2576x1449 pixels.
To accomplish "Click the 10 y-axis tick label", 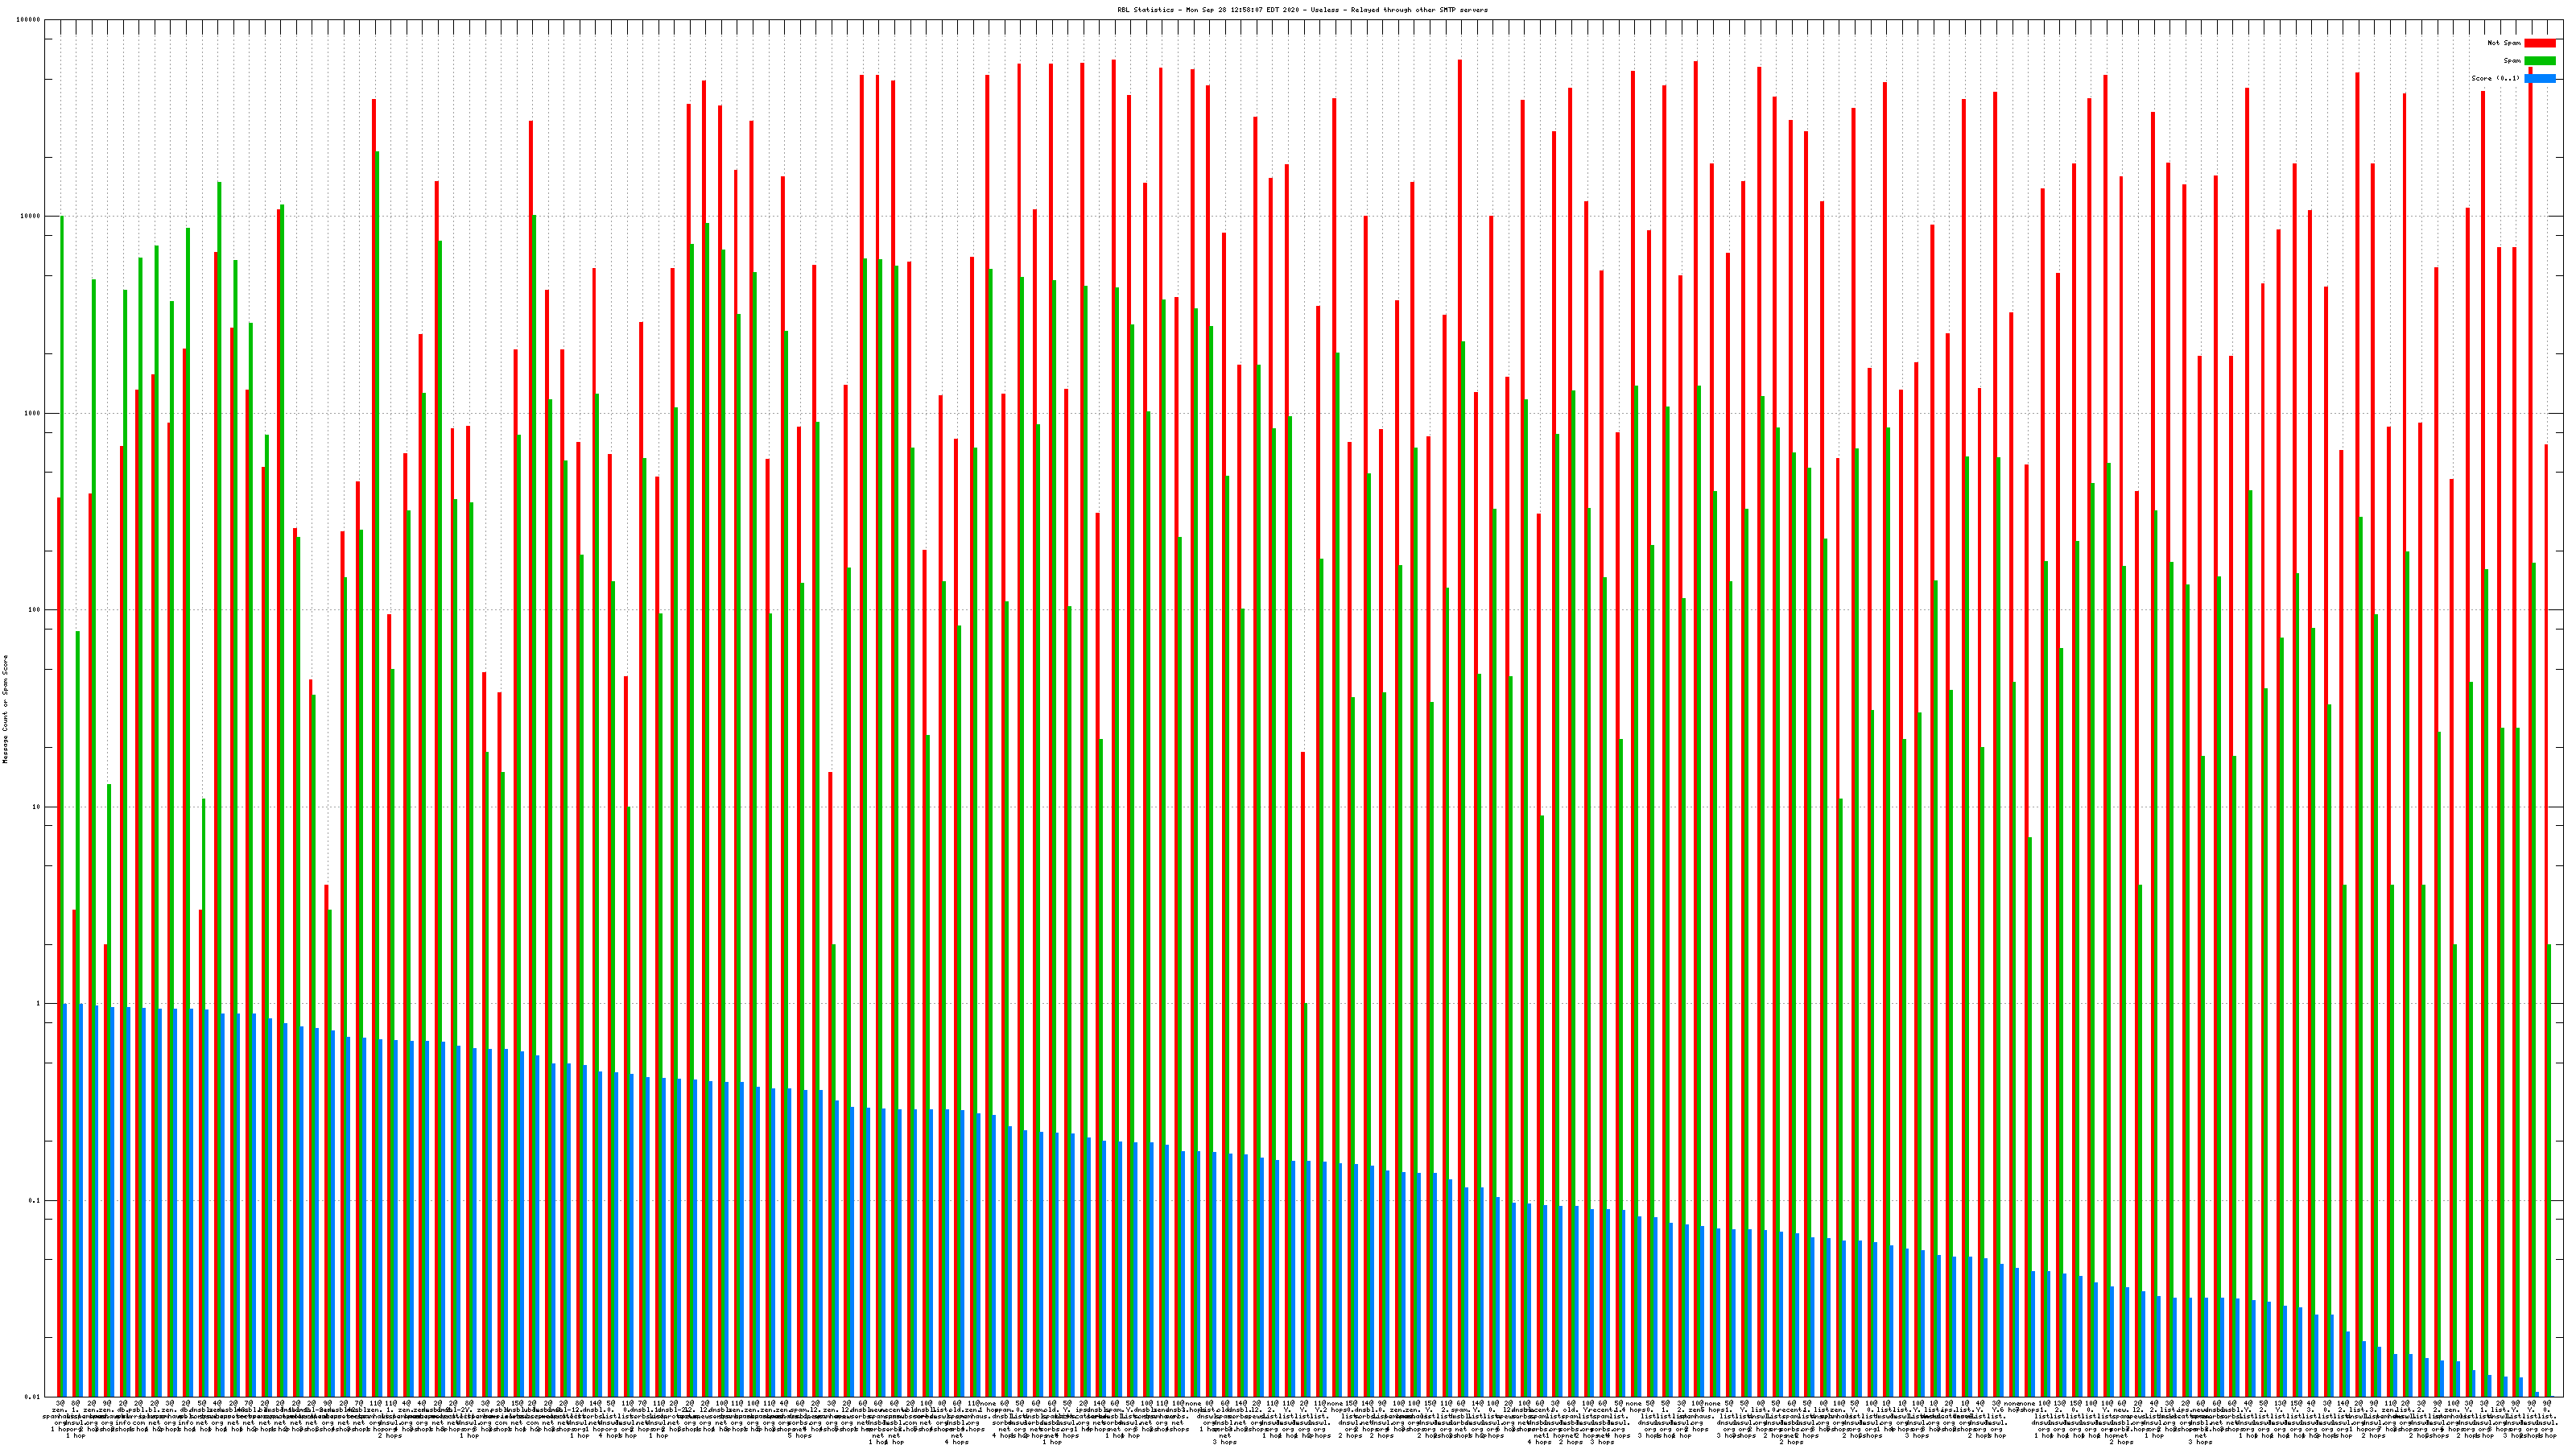I will coord(37,807).
